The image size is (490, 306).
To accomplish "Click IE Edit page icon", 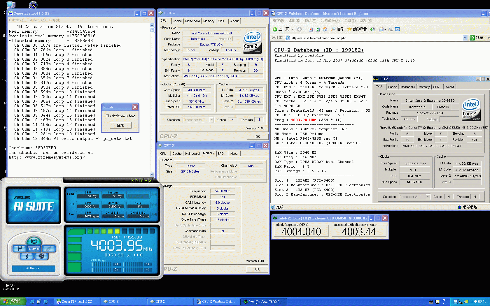I will point(397,29).
